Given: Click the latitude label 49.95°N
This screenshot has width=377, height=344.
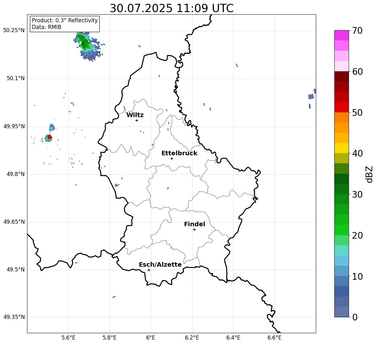Looking at the screenshot, I should tap(14, 126).
